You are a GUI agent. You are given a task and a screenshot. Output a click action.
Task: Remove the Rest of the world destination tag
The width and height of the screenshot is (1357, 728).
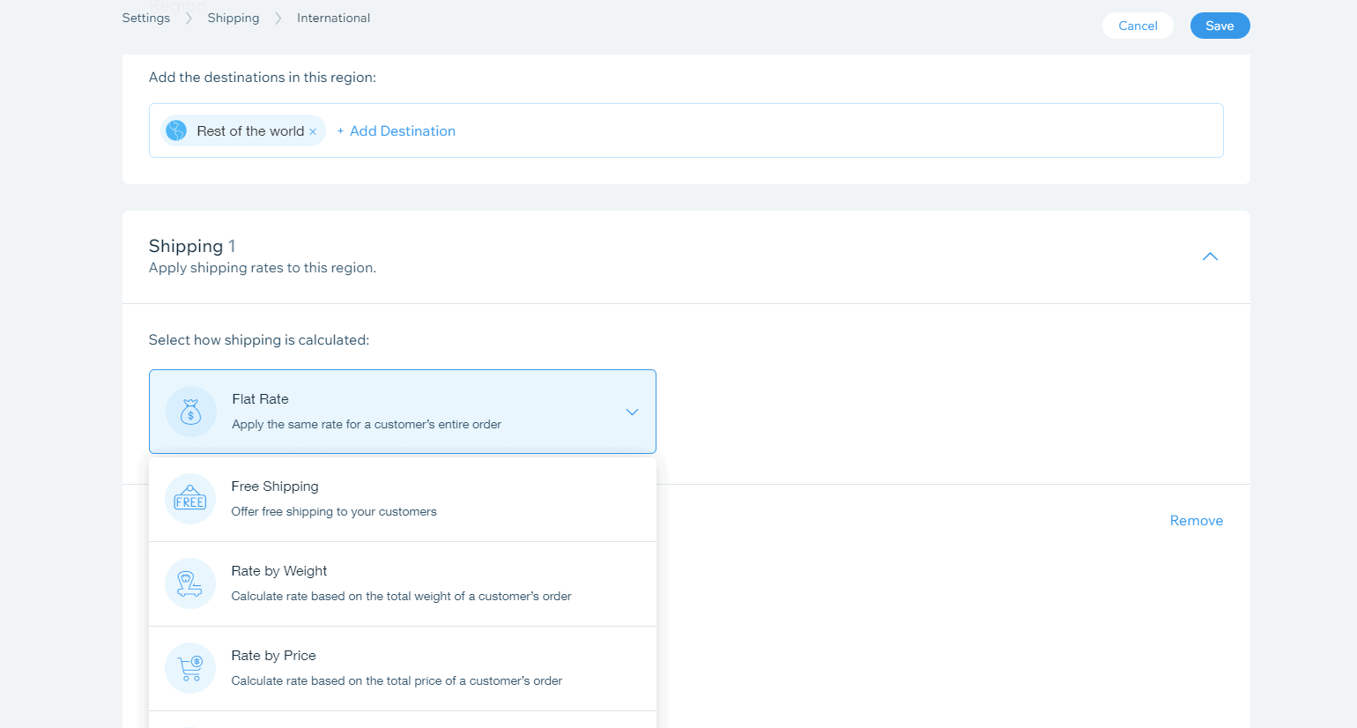pos(313,131)
